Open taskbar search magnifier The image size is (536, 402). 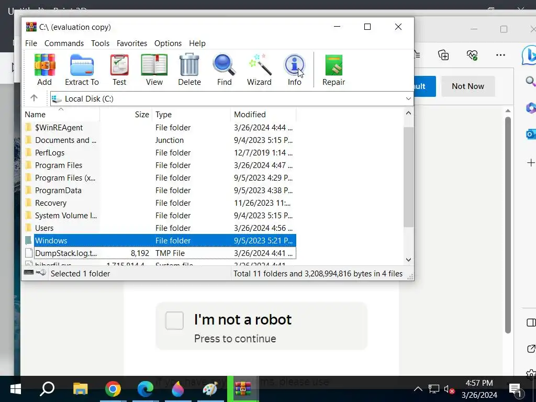point(47,389)
